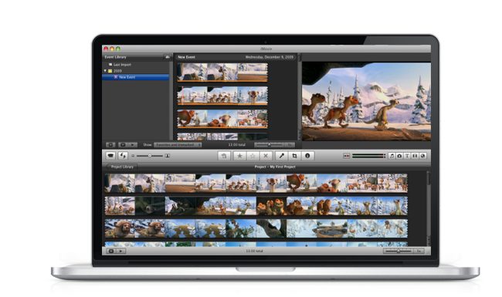The width and height of the screenshot is (502, 297).
Task: Open the camera import window
Action: tap(110, 156)
